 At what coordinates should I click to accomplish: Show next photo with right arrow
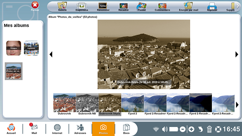(237, 54)
